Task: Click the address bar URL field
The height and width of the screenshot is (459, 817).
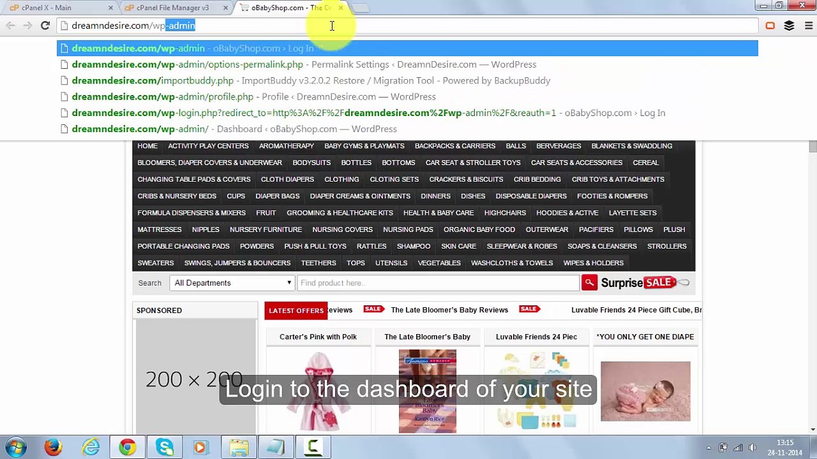Action: tap(408, 25)
